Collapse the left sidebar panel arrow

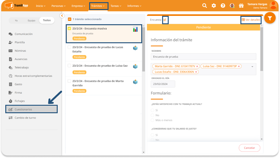tap(62, 16)
